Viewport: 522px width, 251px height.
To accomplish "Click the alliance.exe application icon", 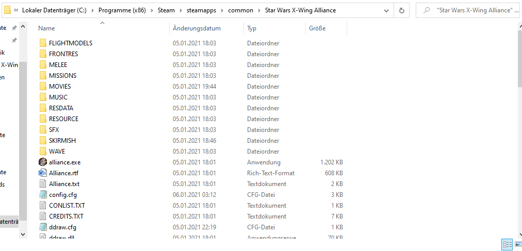I will 43,162.
